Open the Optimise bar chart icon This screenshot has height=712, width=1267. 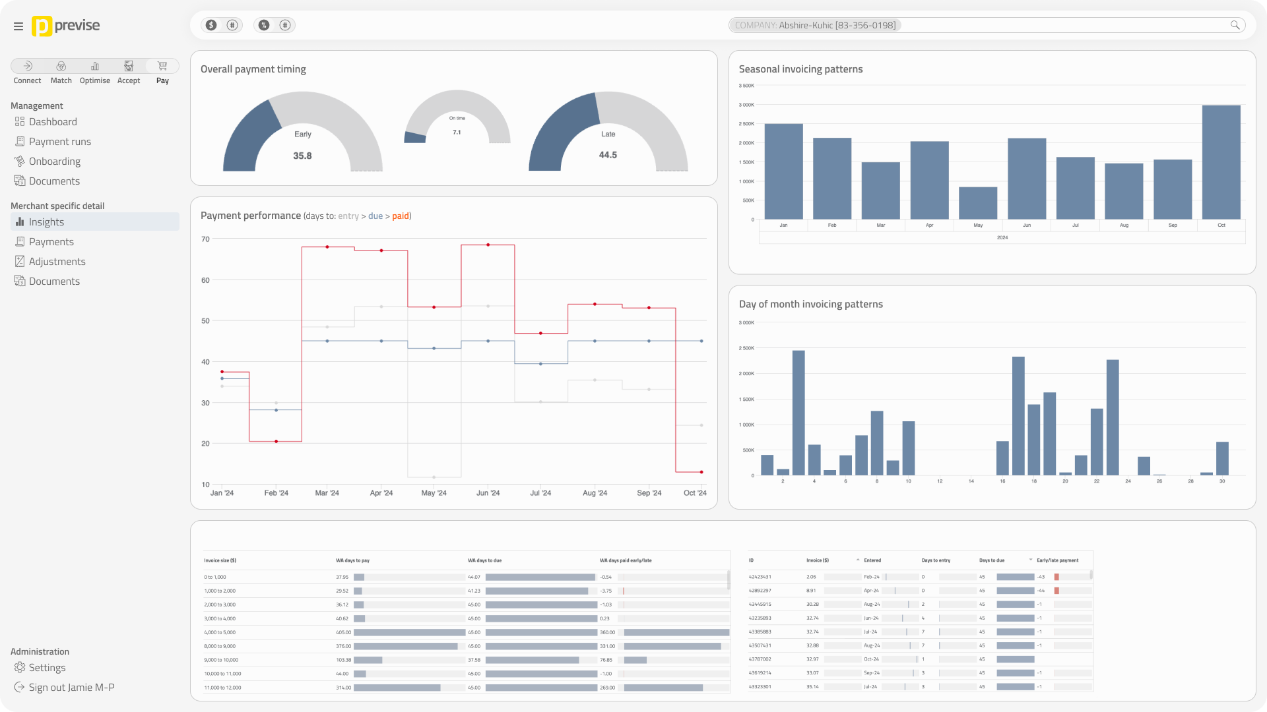coord(95,66)
